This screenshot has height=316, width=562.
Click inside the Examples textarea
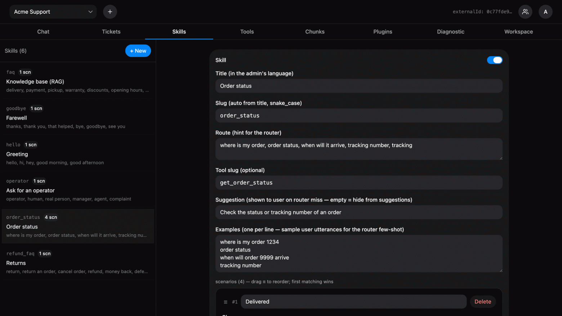coord(359,254)
